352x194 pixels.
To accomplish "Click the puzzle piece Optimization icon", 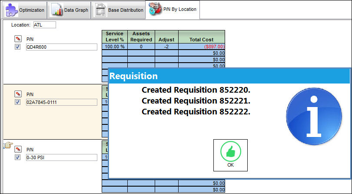I will click(12, 10).
